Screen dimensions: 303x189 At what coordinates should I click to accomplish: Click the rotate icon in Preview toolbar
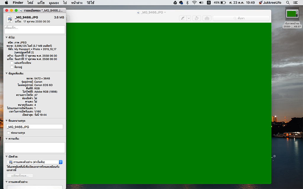pyautogui.click(x=196, y=18)
